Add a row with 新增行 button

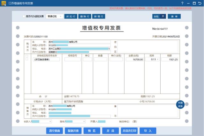pyautogui.click(x=99, y=16)
